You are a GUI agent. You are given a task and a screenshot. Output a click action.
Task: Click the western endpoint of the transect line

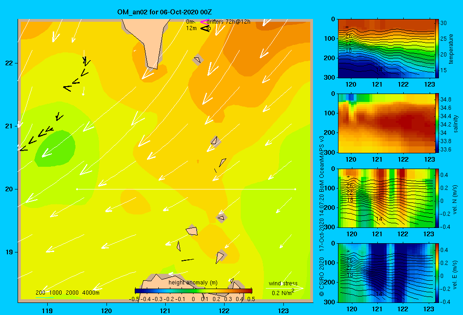click(x=77, y=189)
